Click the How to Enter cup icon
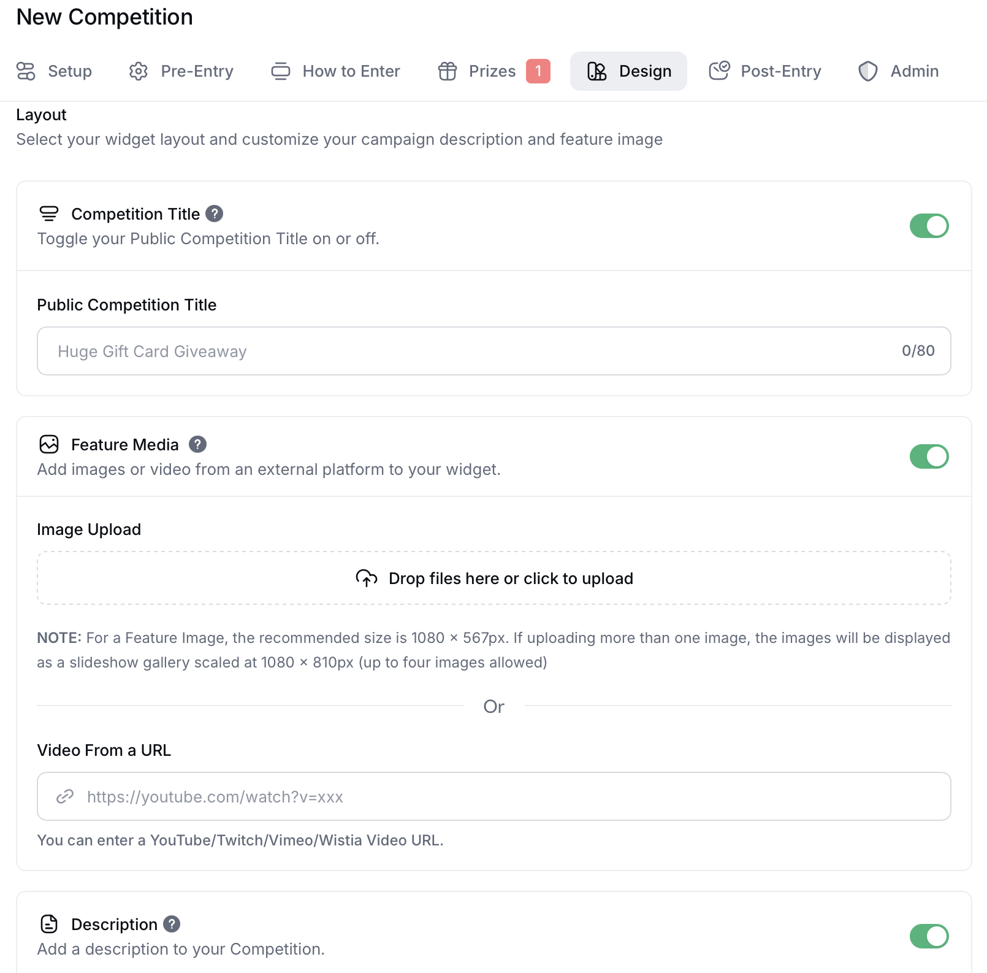 coord(281,71)
